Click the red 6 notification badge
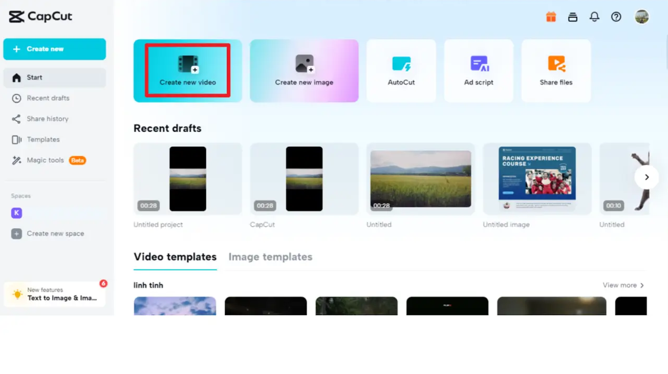This screenshot has width=668, height=374. (103, 283)
